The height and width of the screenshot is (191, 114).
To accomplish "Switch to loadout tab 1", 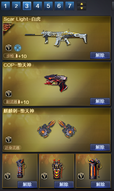I will pyautogui.click(x=5, y=6).
